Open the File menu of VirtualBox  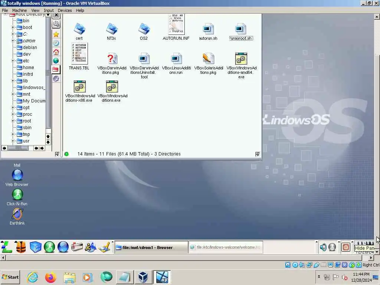coord(5,10)
